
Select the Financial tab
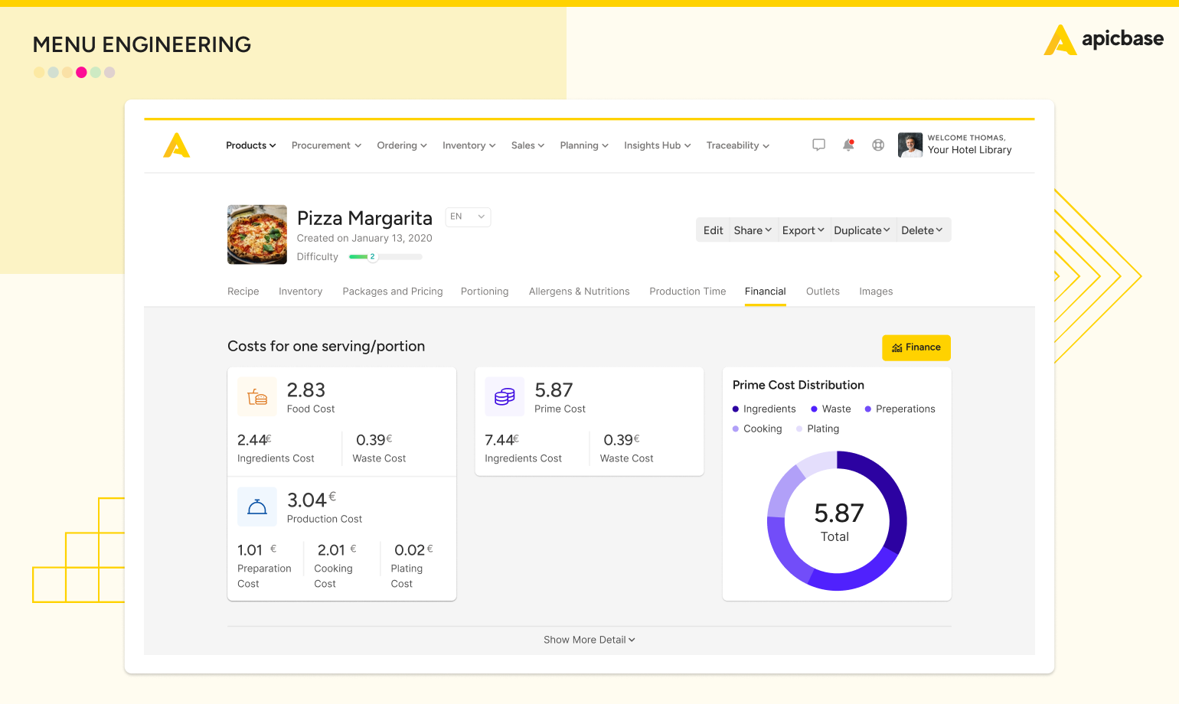click(766, 292)
